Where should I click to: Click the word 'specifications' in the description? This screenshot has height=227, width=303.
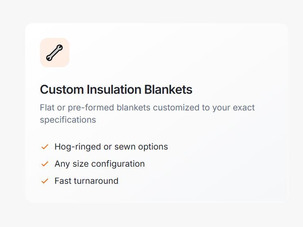coord(68,120)
